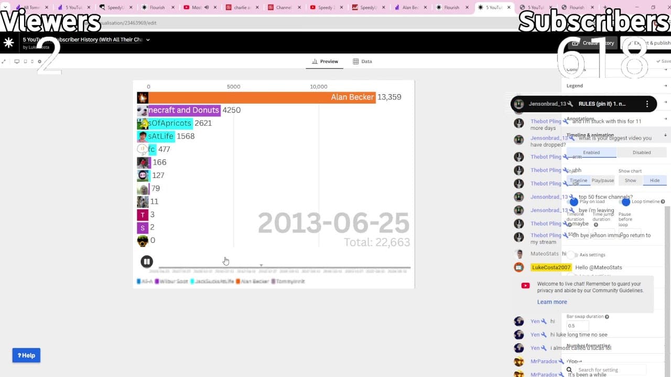Toggle fullscreen preview icon in the Flourish toolbar
The height and width of the screenshot is (377, 671).
[x=4, y=61]
